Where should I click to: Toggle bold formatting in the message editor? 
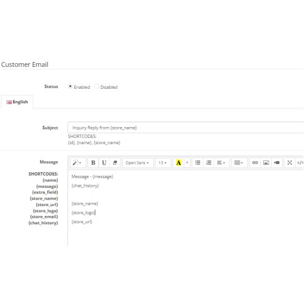tap(93, 163)
